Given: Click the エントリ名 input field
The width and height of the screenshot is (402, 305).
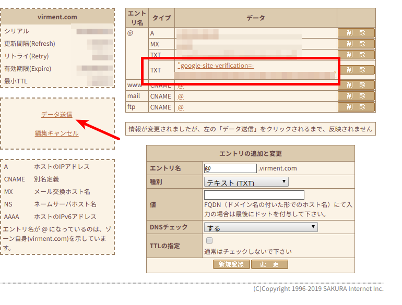Looking at the screenshot, I should coord(230,168).
